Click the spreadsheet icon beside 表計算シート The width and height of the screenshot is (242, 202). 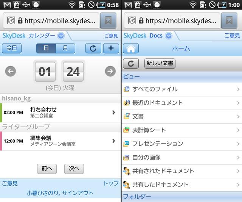click(126, 130)
